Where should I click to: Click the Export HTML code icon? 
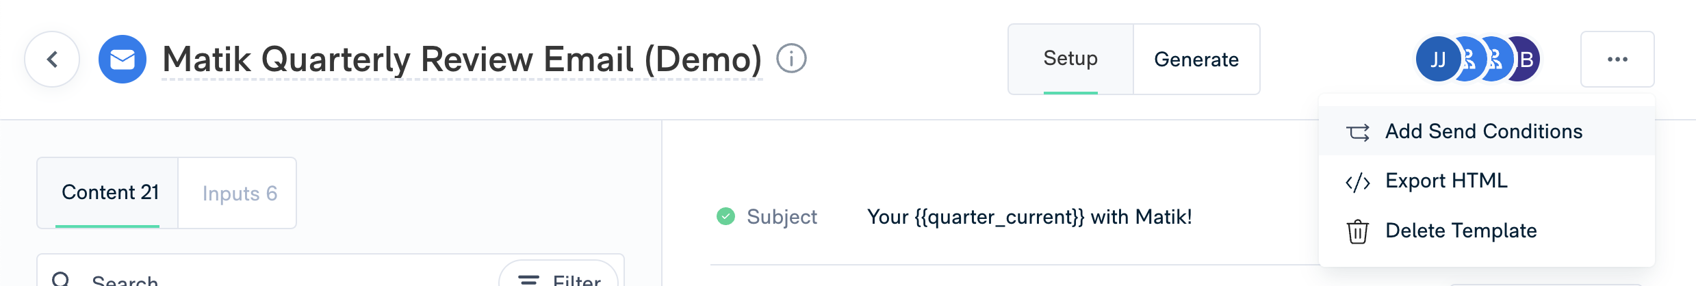[1358, 182]
